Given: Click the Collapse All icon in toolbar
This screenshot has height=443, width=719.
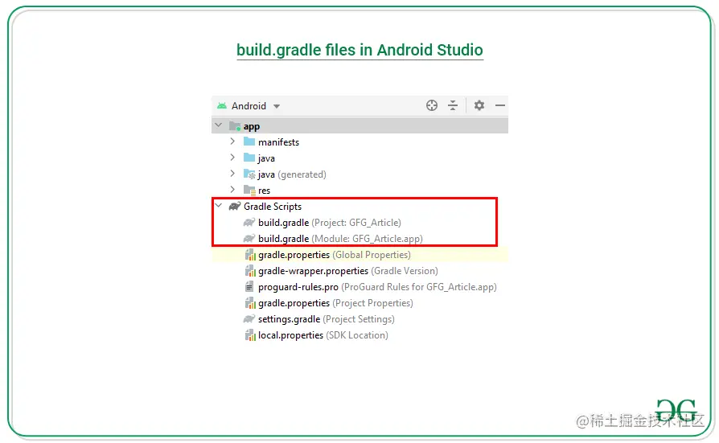Looking at the screenshot, I should (453, 105).
